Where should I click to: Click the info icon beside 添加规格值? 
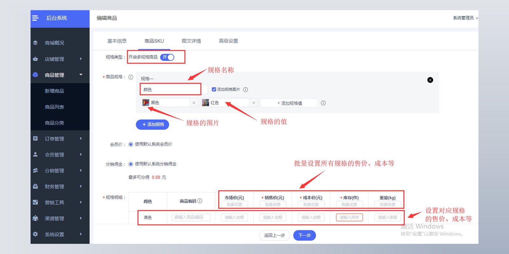[x=323, y=103]
